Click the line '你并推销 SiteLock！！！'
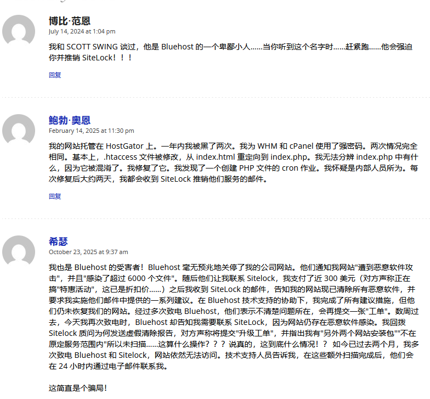430x399 pixels. pyautogui.click(x=91, y=58)
